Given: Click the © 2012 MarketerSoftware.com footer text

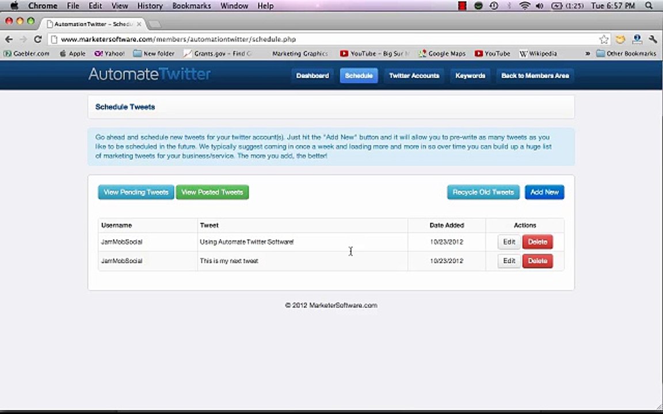Looking at the screenshot, I should tap(331, 305).
